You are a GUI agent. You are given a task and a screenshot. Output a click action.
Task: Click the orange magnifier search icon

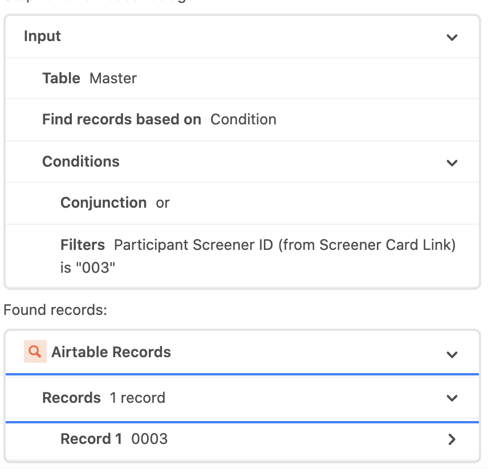[35, 351]
